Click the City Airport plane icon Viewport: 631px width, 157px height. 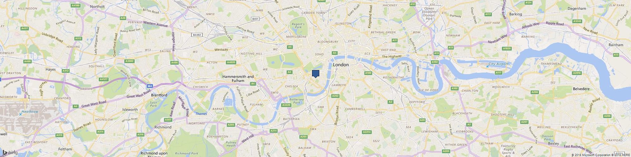tap(487, 67)
